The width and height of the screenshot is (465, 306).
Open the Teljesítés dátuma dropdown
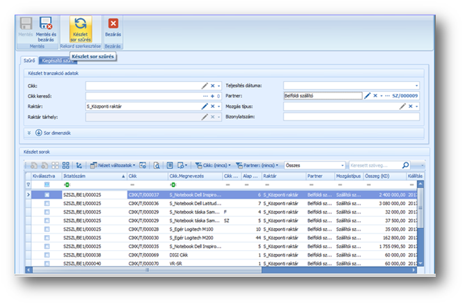[416, 85]
